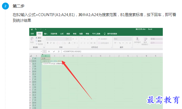Viewport: 182px width, 109px height.
Task: Select column B header
Action: 46,56
